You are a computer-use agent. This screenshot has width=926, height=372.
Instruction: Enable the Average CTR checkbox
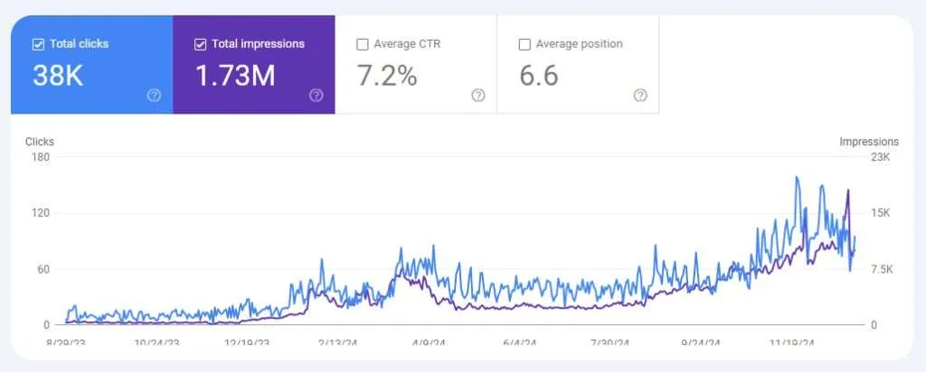pos(363,44)
